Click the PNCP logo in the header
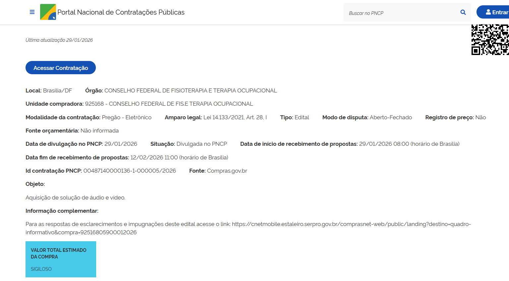This screenshot has width=509, height=281. point(48,12)
